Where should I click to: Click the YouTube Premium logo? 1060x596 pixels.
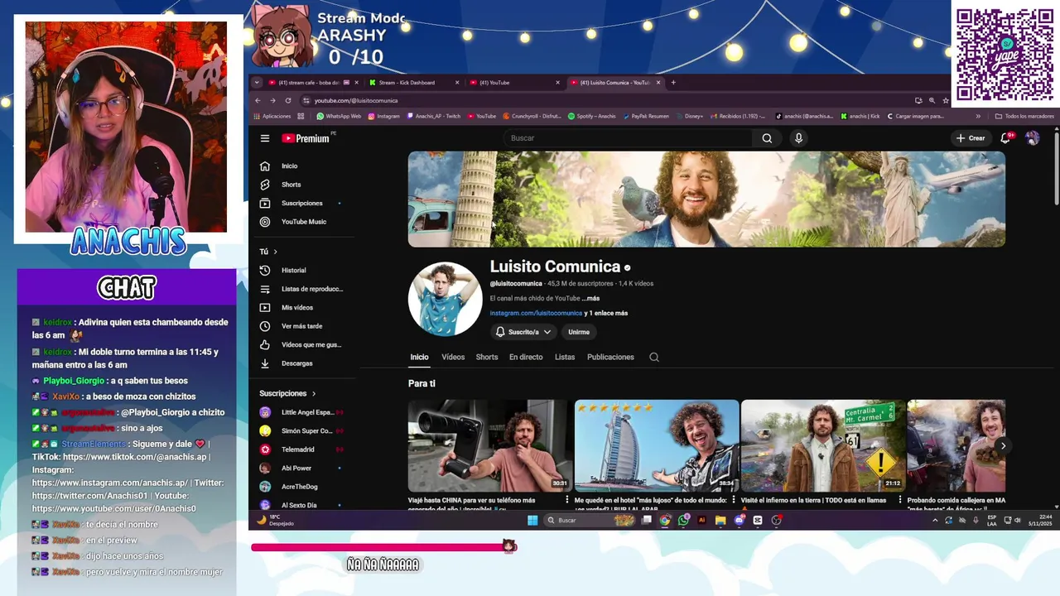click(306, 138)
